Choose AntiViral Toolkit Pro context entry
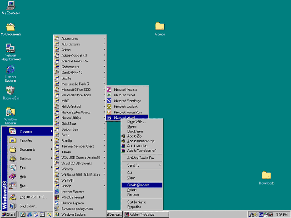Image resolution: width=291 pixels, height=218 pixels. click(142, 158)
